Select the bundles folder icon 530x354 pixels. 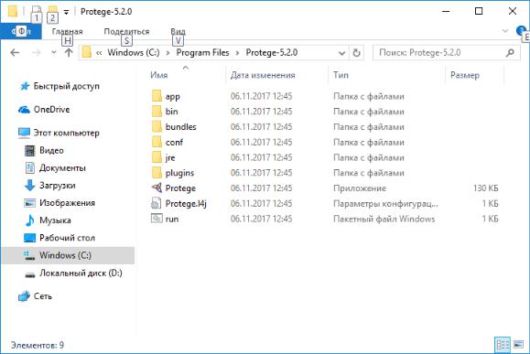click(157, 126)
